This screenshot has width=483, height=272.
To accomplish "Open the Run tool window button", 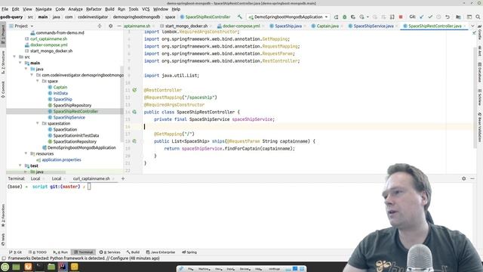I will [x=60, y=252].
